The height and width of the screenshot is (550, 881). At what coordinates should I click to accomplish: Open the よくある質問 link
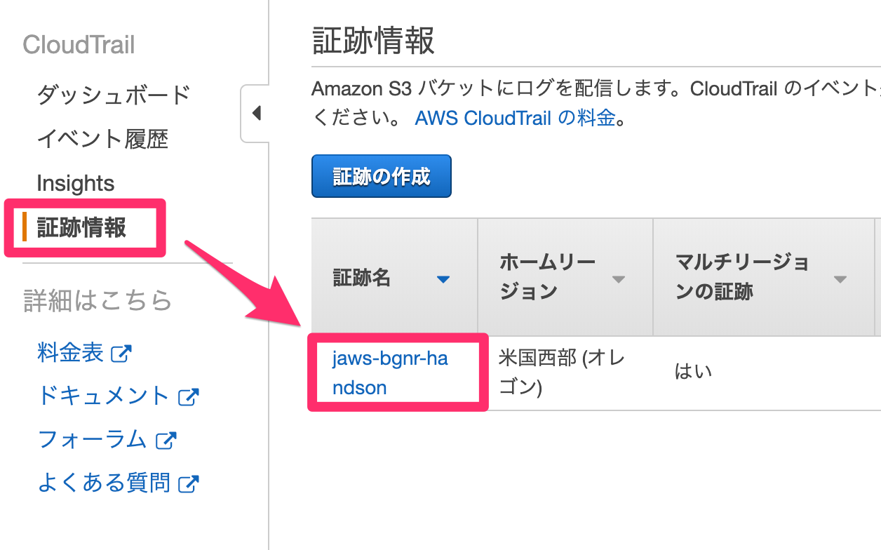[x=103, y=483]
